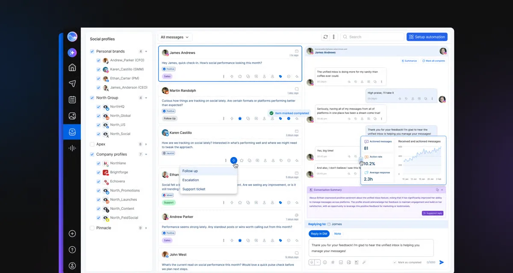Insert a hashtag using the # icon
513x273 pixels.
click(x=333, y=262)
